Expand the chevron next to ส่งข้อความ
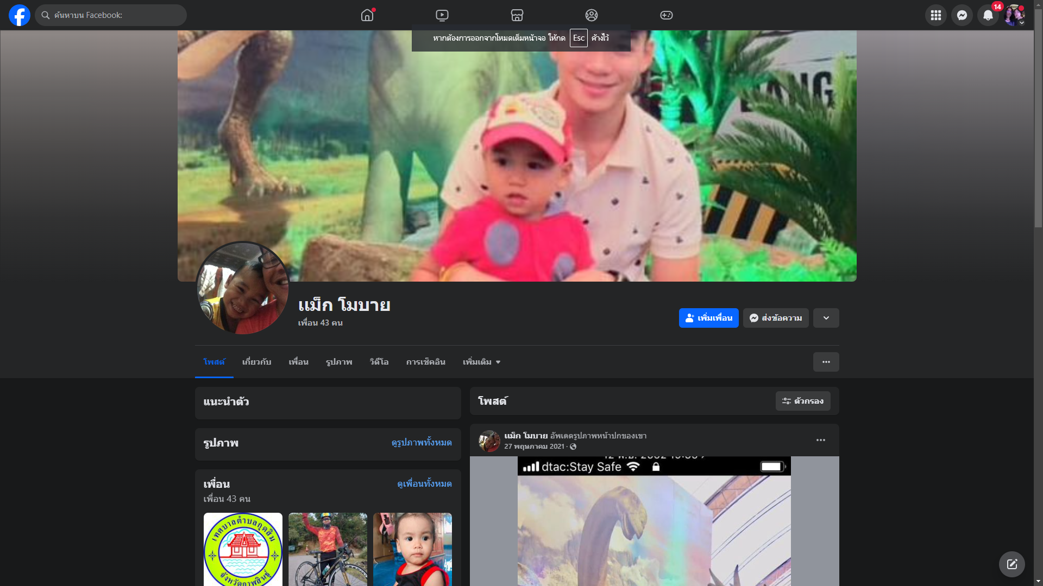 (826, 318)
